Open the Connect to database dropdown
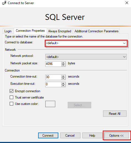The width and height of the screenshot is (131, 143). coord(124,43)
